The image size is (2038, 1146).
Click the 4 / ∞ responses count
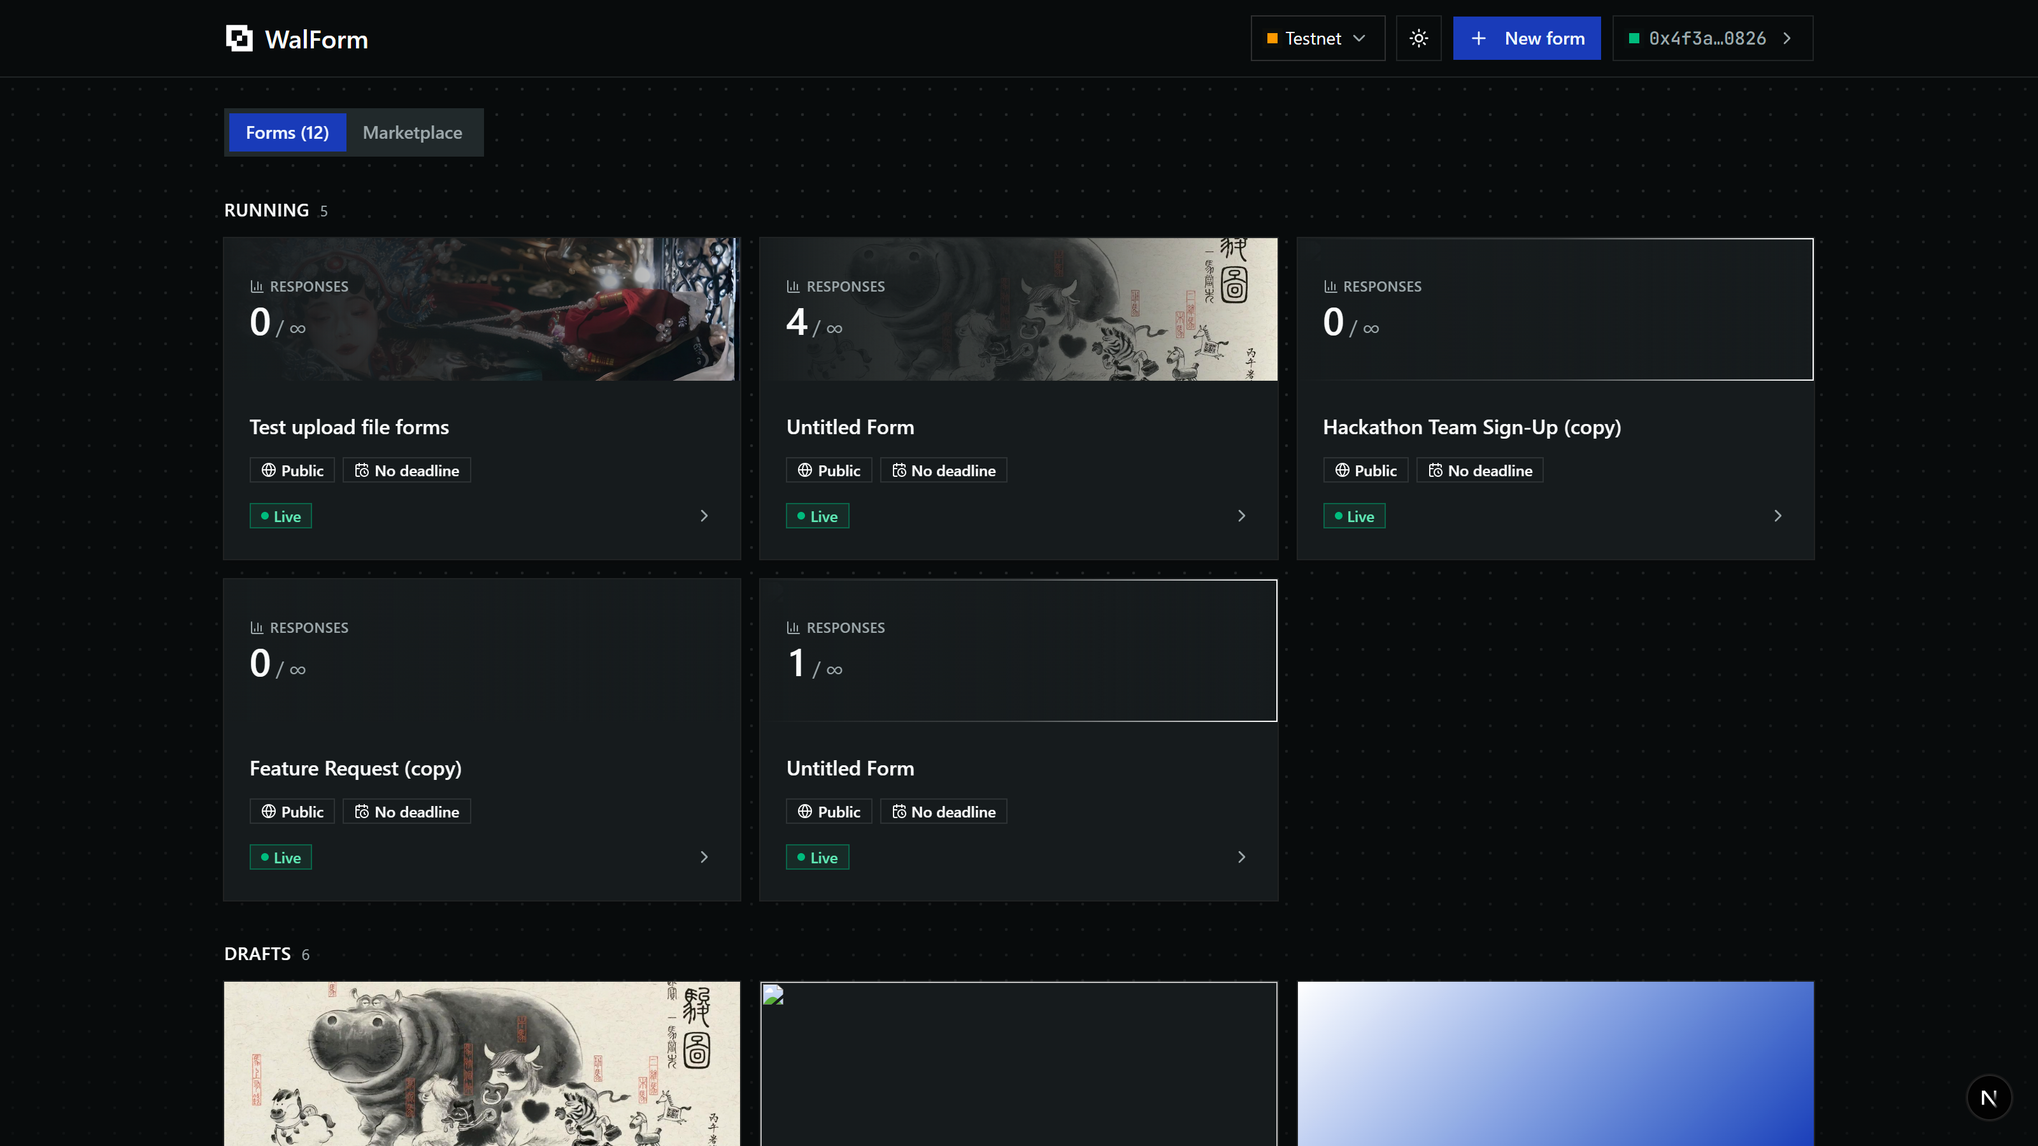814,322
